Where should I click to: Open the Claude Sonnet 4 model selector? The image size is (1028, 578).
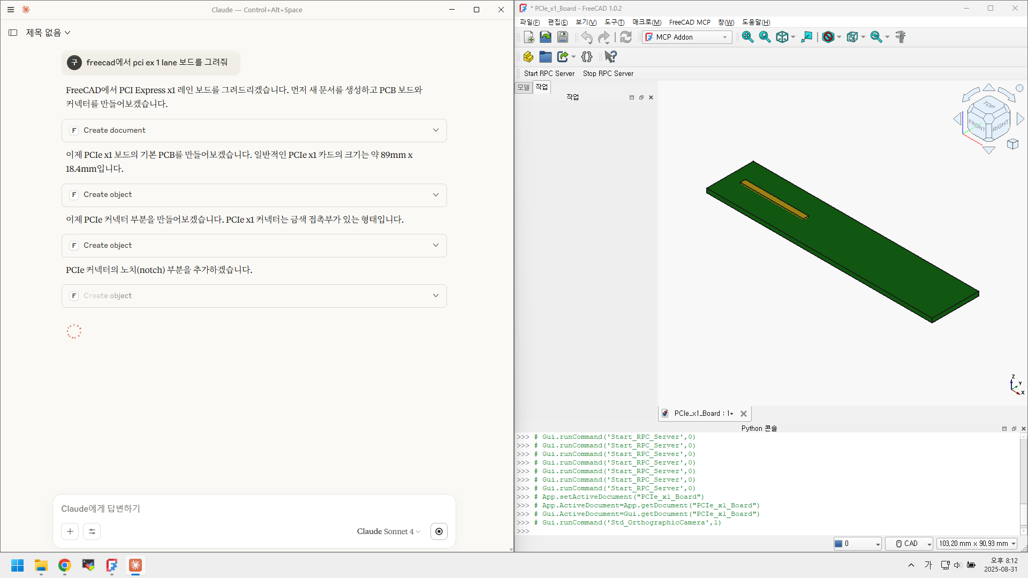point(388,531)
